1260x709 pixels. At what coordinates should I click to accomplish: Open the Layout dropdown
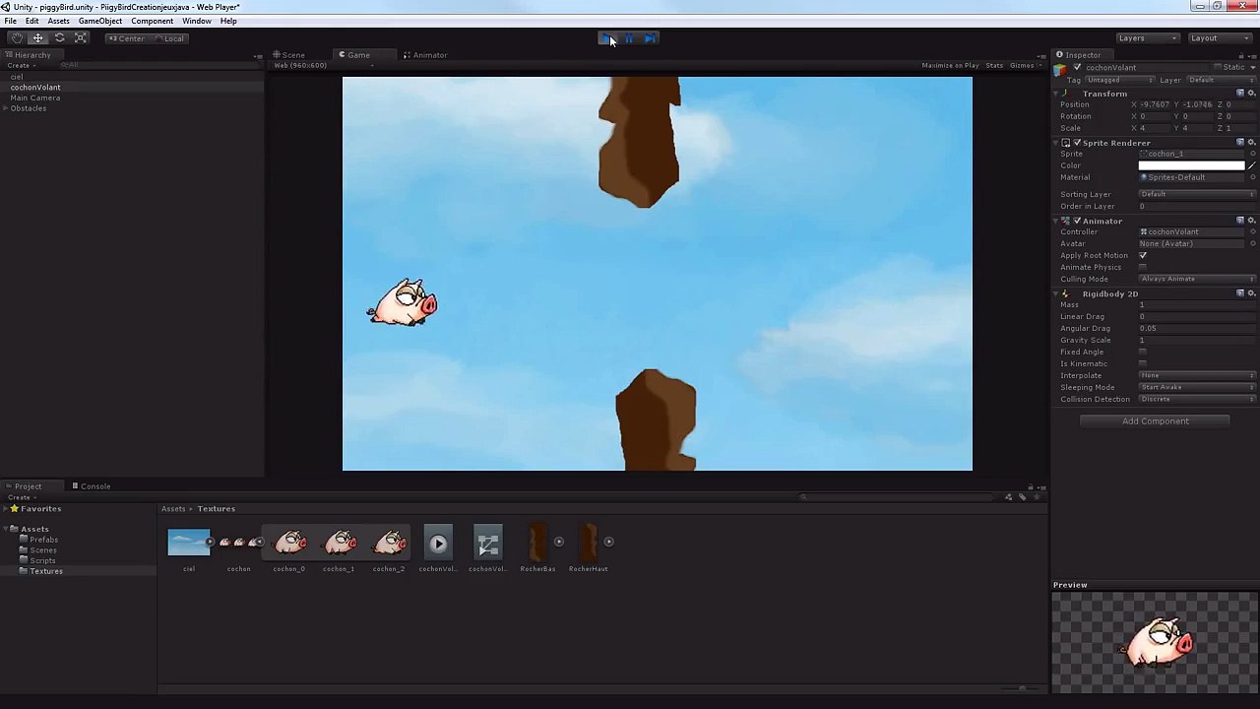point(1219,38)
